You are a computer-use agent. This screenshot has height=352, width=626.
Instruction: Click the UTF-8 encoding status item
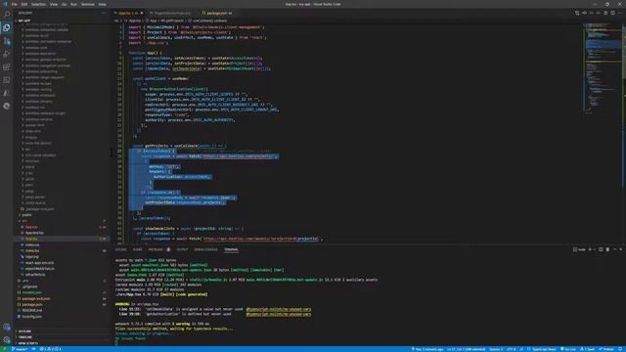pyautogui.click(x=511, y=349)
